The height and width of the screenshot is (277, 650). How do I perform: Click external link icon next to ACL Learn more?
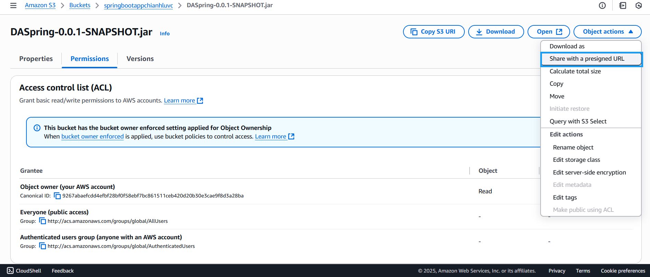click(200, 101)
